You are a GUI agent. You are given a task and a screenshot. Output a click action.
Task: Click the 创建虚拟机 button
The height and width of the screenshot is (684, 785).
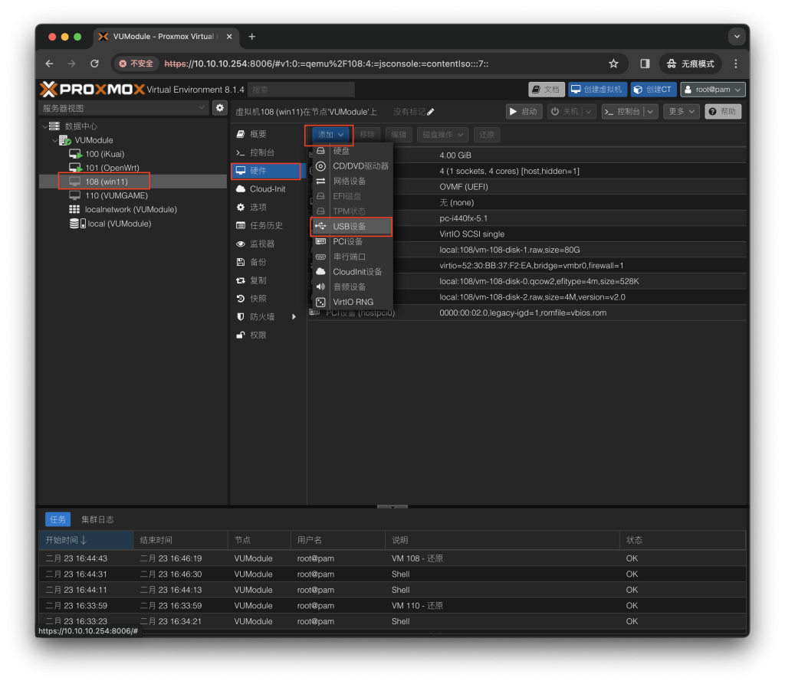[x=597, y=90]
